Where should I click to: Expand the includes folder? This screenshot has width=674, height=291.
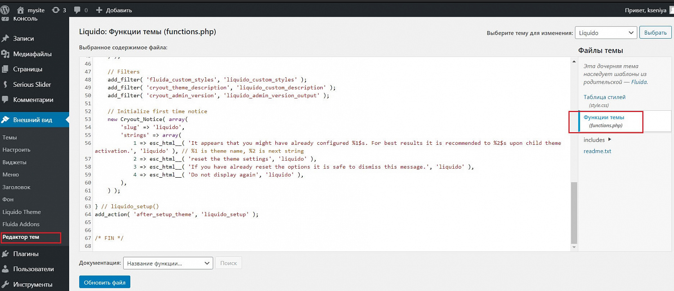[598, 140]
